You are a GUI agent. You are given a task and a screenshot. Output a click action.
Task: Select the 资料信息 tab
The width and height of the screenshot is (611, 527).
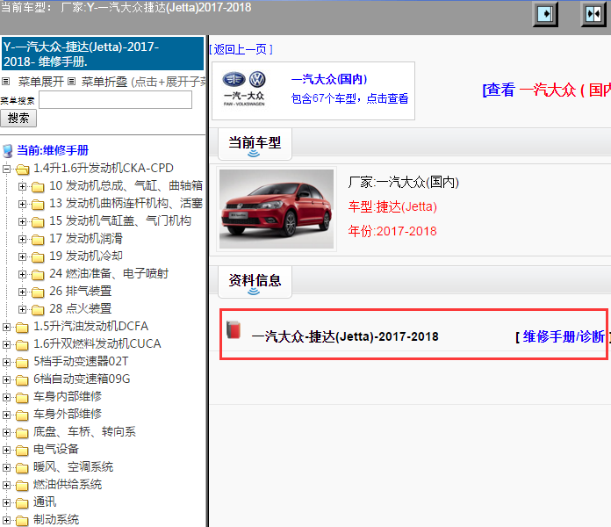[255, 281]
